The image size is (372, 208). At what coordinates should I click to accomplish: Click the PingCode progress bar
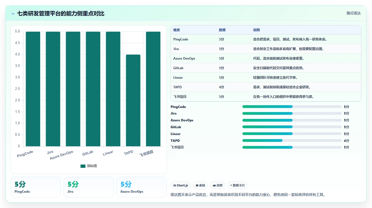pyautogui.click(x=292, y=107)
